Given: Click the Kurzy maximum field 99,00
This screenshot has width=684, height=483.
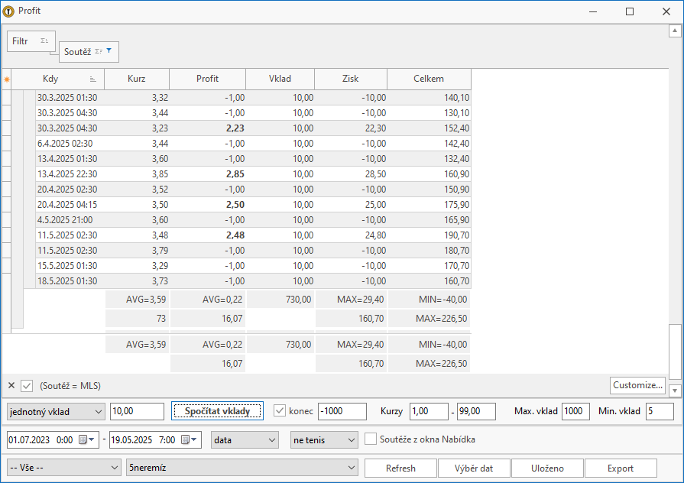Looking at the screenshot, I should click(x=476, y=411).
